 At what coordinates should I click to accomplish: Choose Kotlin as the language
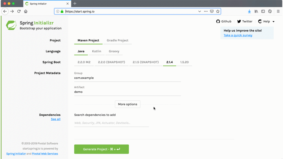tap(96, 51)
